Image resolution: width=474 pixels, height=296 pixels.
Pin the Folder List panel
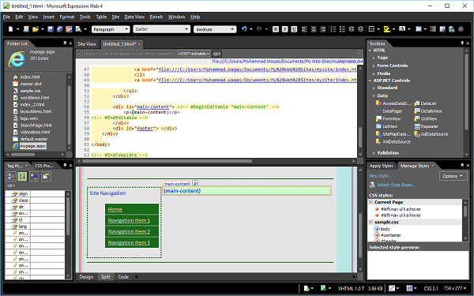pos(65,43)
